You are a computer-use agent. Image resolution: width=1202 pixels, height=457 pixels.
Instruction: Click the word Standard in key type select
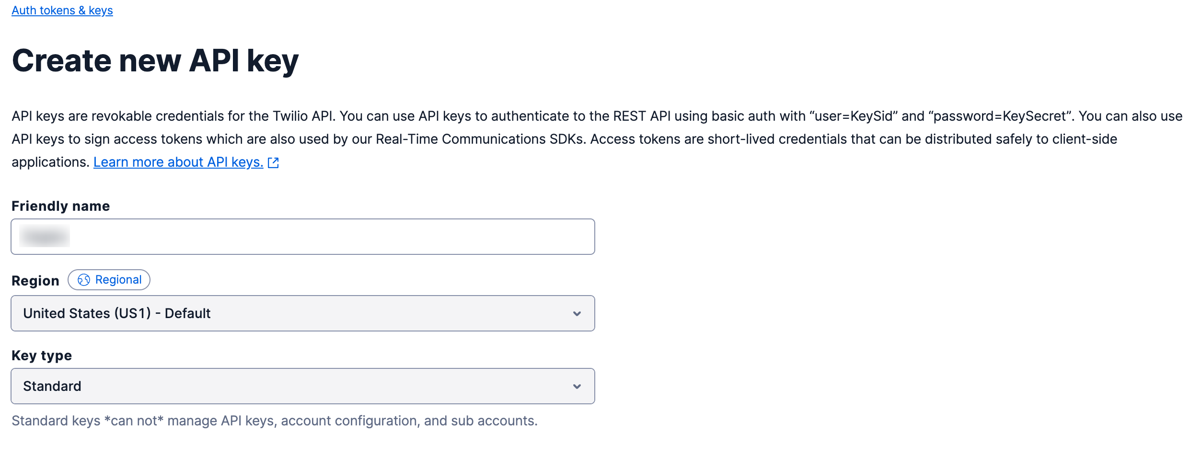[52, 386]
